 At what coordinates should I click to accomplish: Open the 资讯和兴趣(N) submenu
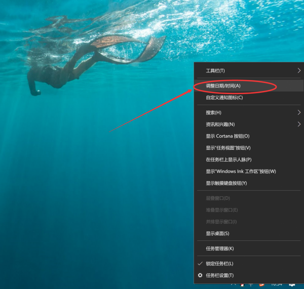249,125
